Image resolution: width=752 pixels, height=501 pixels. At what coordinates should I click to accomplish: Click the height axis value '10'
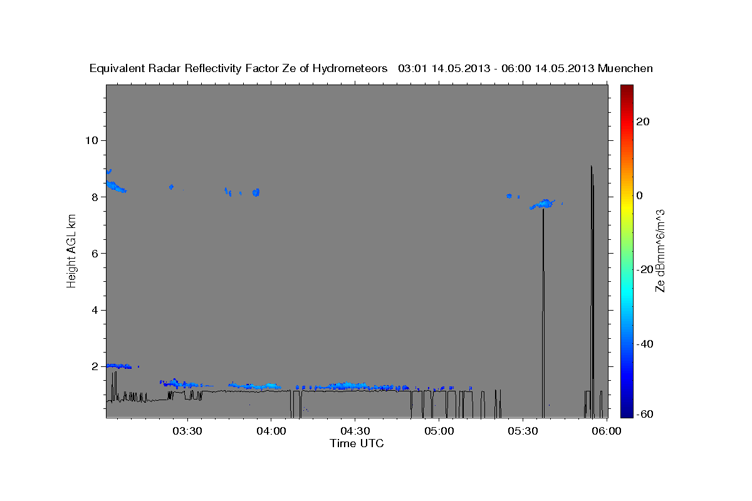pos(92,140)
